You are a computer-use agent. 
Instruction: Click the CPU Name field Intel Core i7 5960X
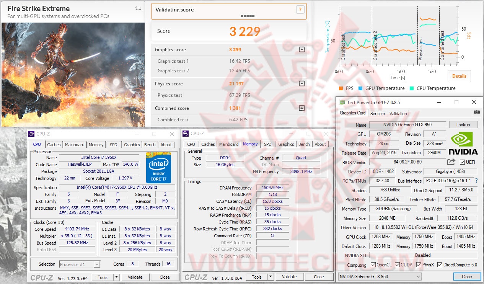[x=99, y=157]
